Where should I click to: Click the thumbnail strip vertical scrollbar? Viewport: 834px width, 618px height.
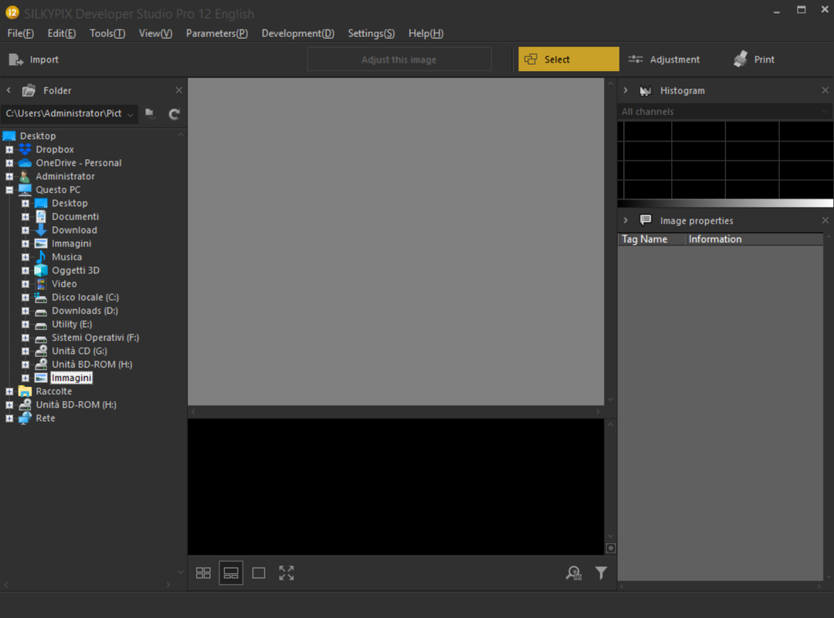click(610, 480)
